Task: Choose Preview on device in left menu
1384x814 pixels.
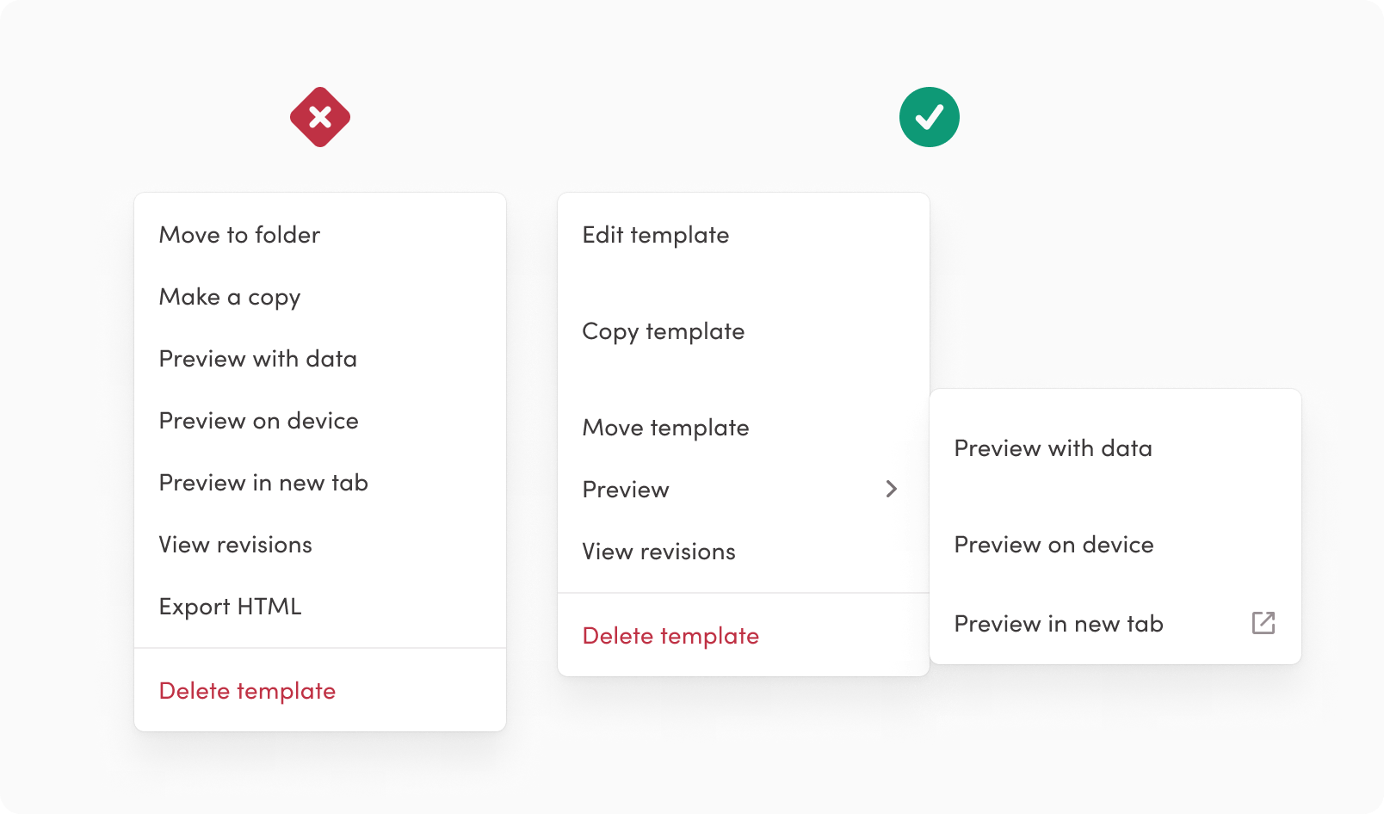Action: point(258,421)
